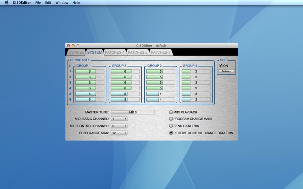This screenshot has height=189, width=303.
Task: Open the BEND RANGE MAX dropdown
Action: pyautogui.click(x=119, y=133)
